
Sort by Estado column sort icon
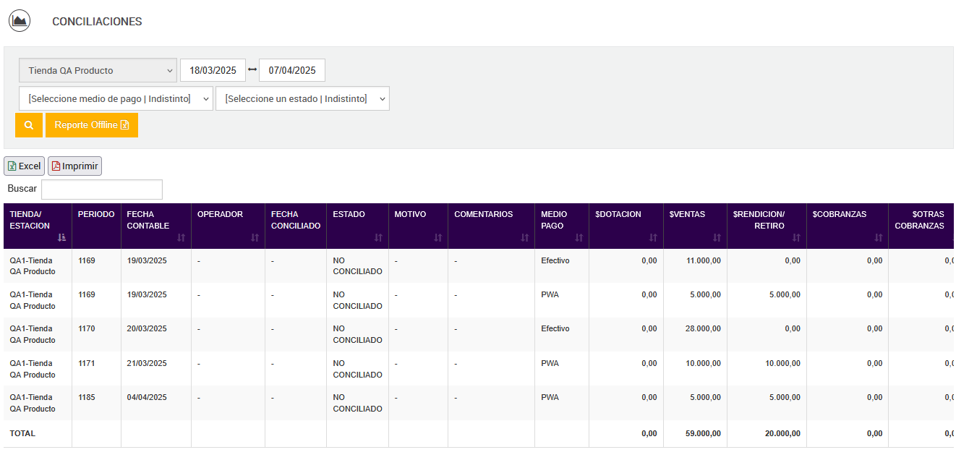(x=378, y=237)
